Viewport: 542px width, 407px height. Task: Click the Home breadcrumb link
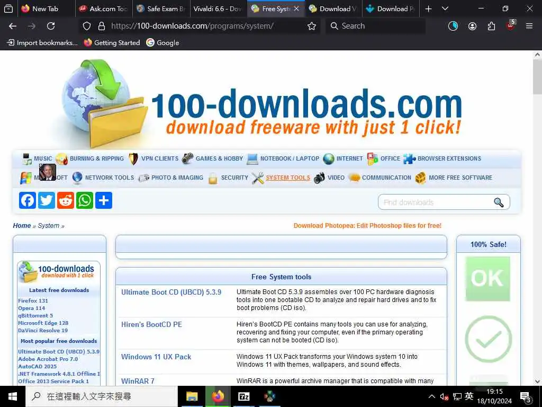point(22,226)
